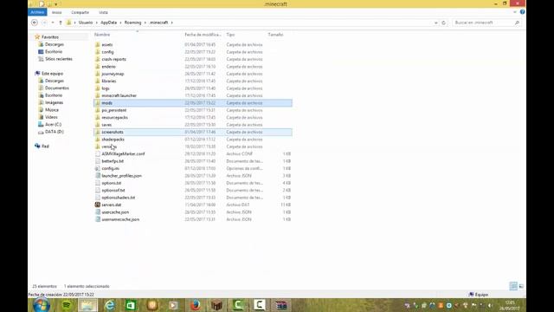Open the Archivo tab
Screen dimensions: 554x312
click(37, 12)
